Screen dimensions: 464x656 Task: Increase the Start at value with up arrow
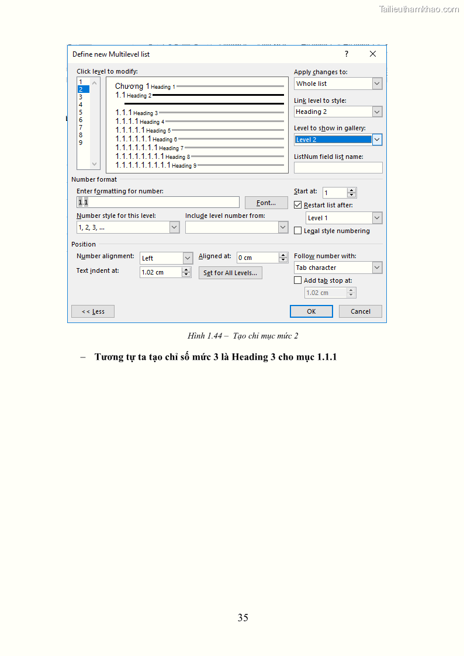point(351,190)
